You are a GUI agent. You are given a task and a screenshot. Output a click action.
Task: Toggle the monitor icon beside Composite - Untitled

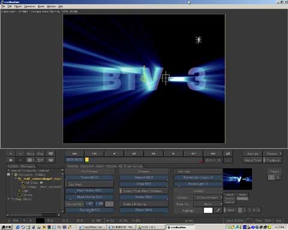click(x=8, y=174)
